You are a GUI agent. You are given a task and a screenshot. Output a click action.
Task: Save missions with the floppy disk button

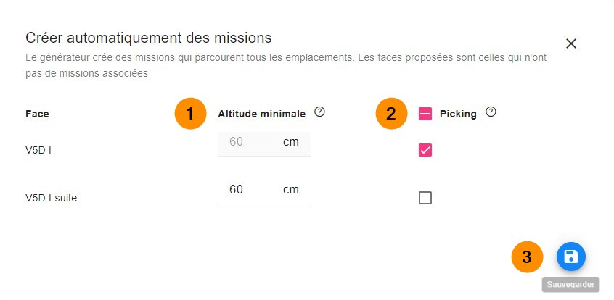(570, 257)
